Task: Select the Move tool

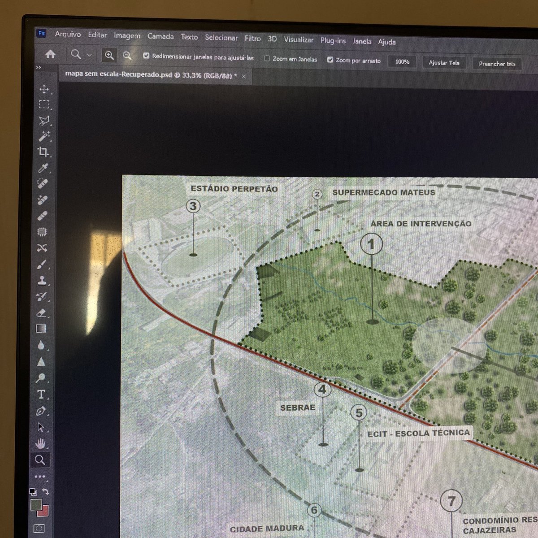Action: (44, 89)
